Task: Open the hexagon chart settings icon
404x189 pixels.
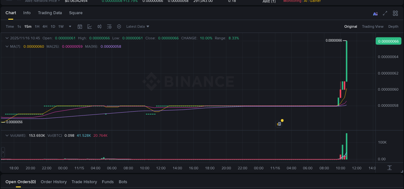Action: pyautogui.click(x=119, y=26)
